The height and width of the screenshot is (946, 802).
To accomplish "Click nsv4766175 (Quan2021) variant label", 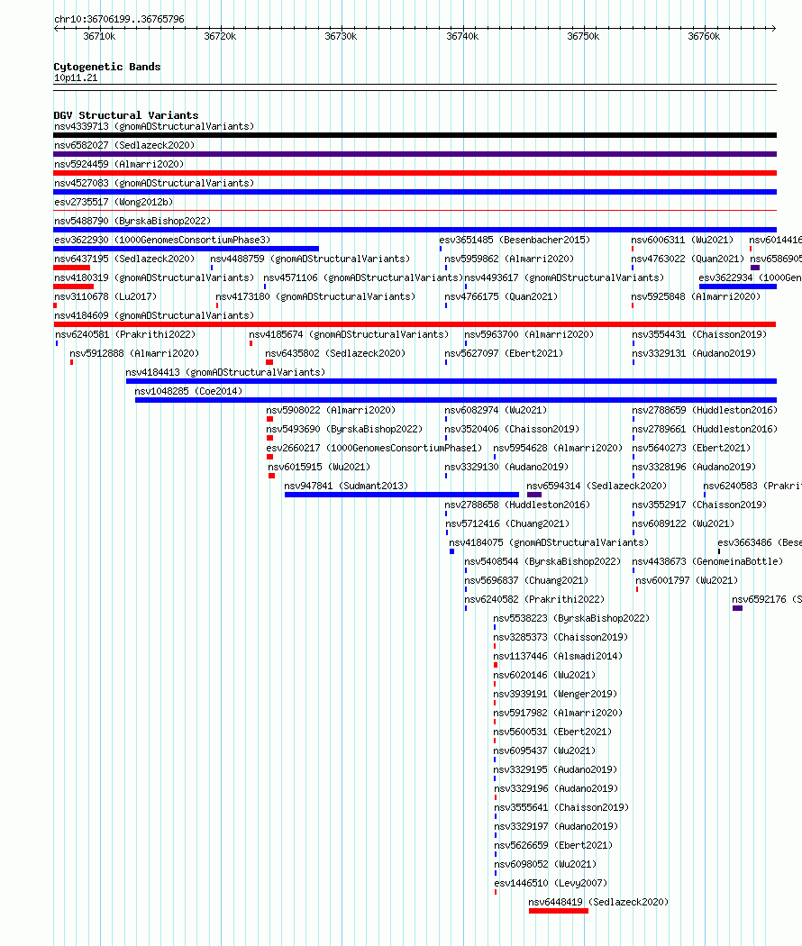I will [x=501, y=296].
